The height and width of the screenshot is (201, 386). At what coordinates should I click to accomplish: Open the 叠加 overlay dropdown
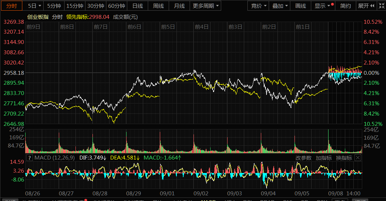click(x=280, y=6)
